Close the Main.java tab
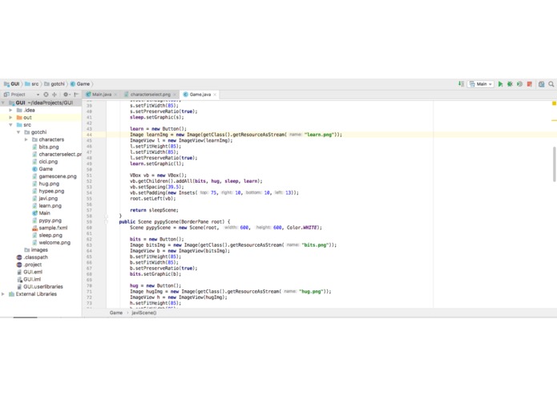The height and width of the screenshot is (396, 557). 115,95
